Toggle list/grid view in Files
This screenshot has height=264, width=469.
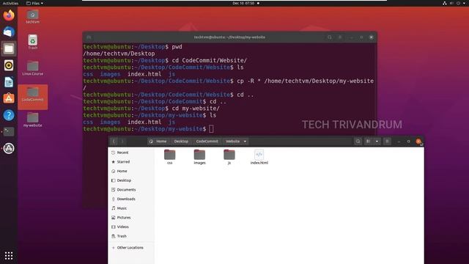[x=368, y=142]
